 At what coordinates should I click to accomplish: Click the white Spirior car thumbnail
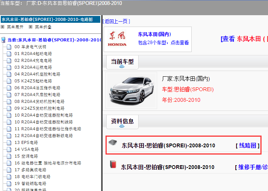tap(131, 90)
